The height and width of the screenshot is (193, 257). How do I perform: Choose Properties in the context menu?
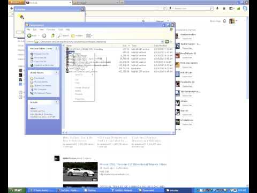tap(80, 99)
